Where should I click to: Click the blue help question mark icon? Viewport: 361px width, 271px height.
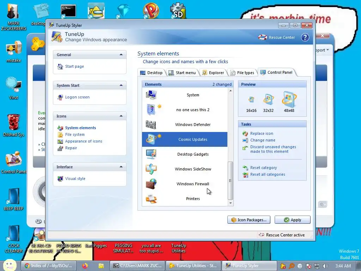(305, 37)
